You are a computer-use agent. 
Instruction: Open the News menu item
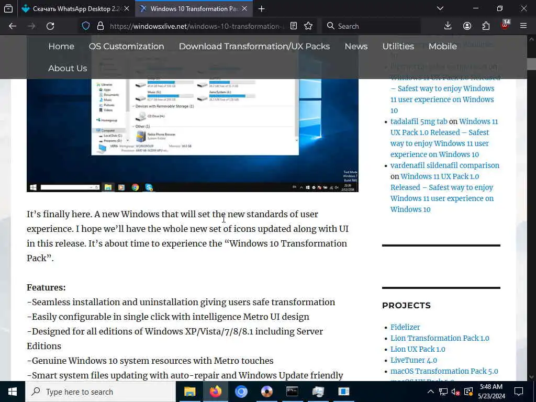pyautogui.click(x=356, y=46)
